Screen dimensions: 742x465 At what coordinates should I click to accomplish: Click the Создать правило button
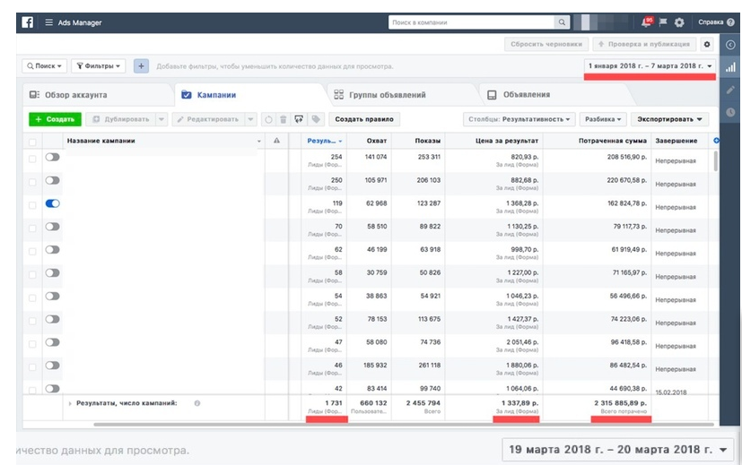click(x=364, y=119)
